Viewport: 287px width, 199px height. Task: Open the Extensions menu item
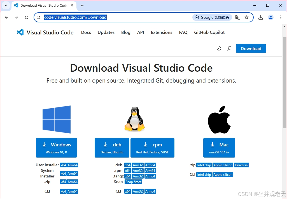pos(162,32)
